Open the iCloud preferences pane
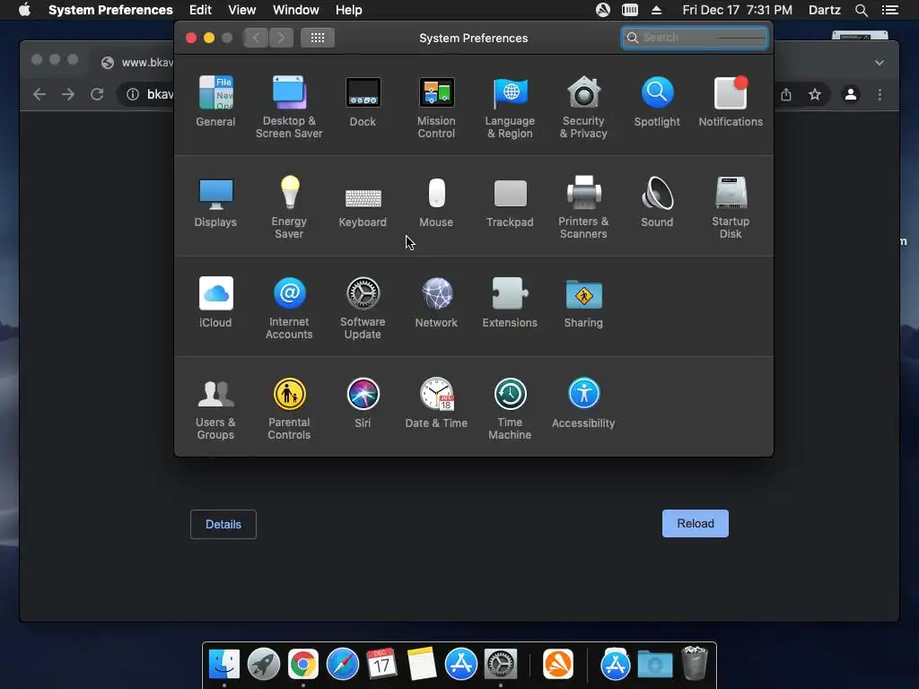Image resolution: width=919 pixels, height=689 pixels. pos(215,303)
